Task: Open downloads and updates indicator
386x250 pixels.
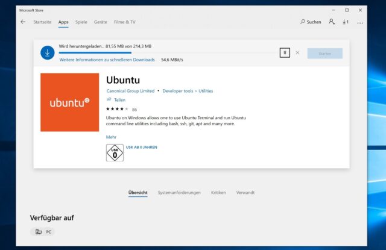Action: point(346,22)
